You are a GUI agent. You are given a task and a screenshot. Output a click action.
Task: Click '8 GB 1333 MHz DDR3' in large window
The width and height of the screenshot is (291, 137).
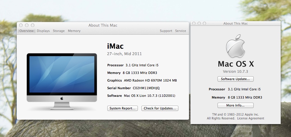(x=140, y=73)
